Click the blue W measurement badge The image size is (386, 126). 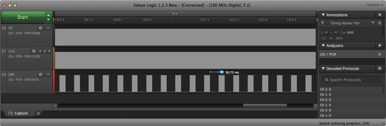point(222,72)
